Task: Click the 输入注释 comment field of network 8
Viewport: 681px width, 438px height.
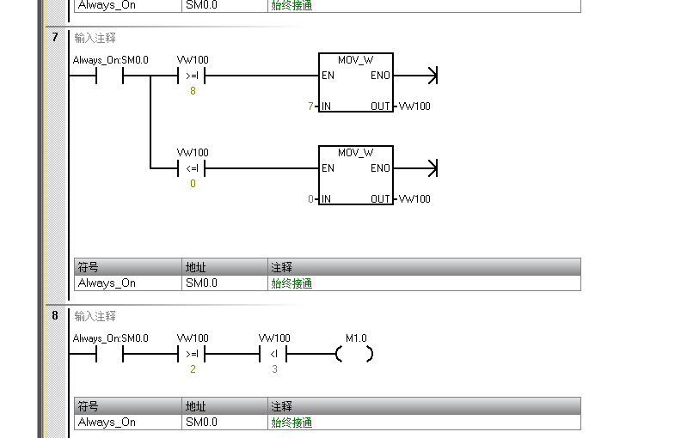Action: (x=95, y=316)
